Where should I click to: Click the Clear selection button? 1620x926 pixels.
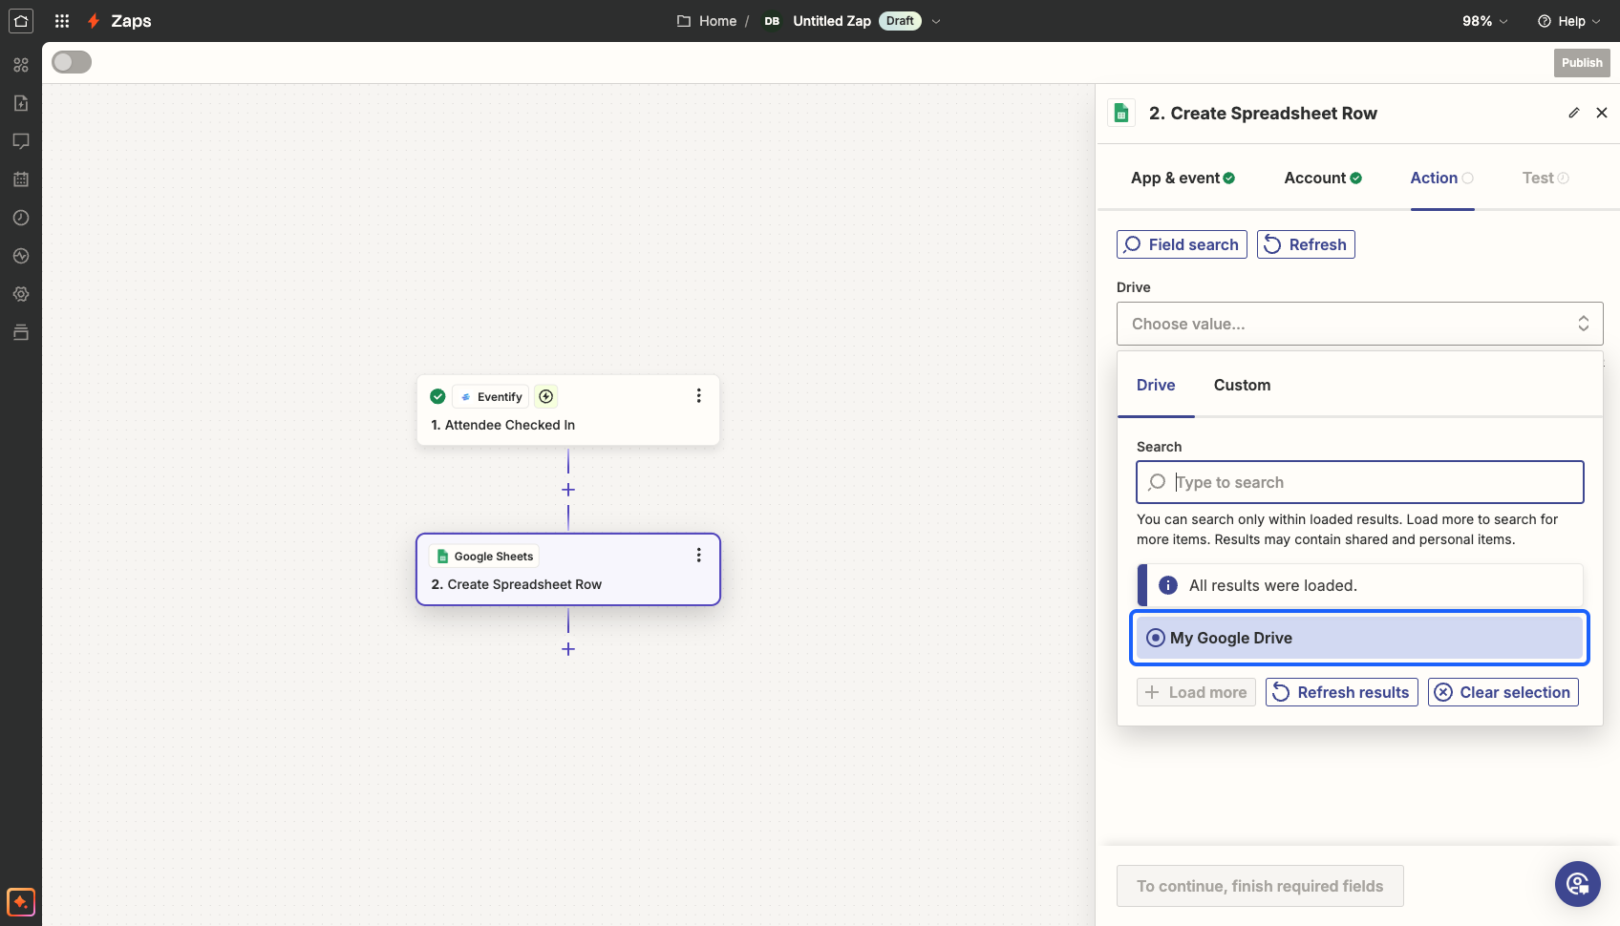click(1503, 692)
